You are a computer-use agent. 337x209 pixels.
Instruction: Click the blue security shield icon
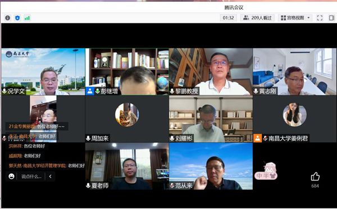(x=17, y=18)
